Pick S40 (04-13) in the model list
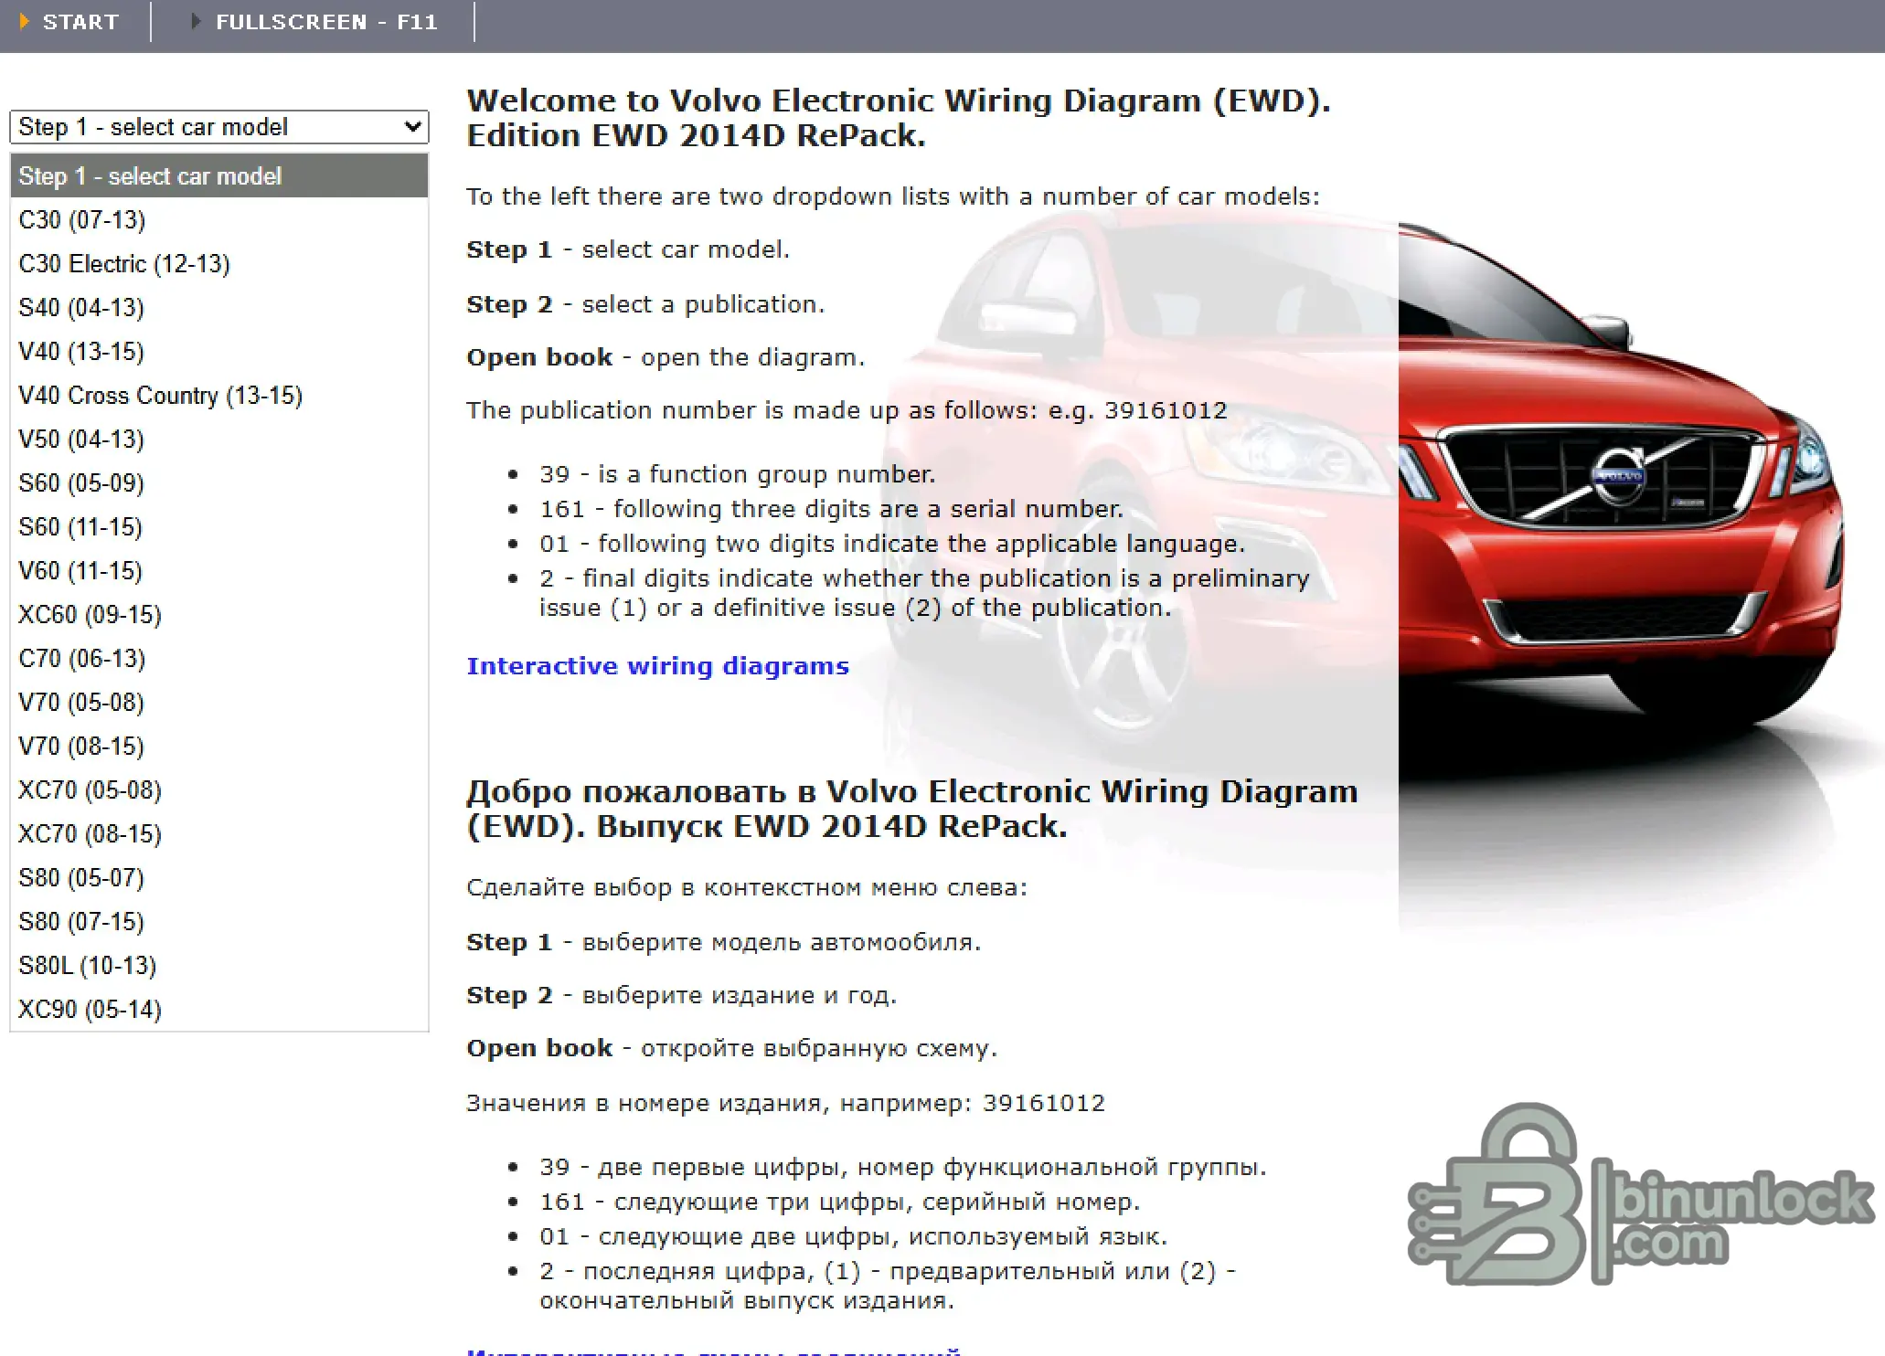Viewport: 1885px width, 1356px height. (219, 307)
